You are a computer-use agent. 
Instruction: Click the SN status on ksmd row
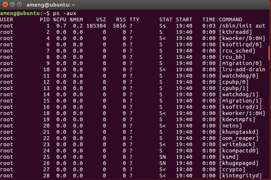click(163, 157)
